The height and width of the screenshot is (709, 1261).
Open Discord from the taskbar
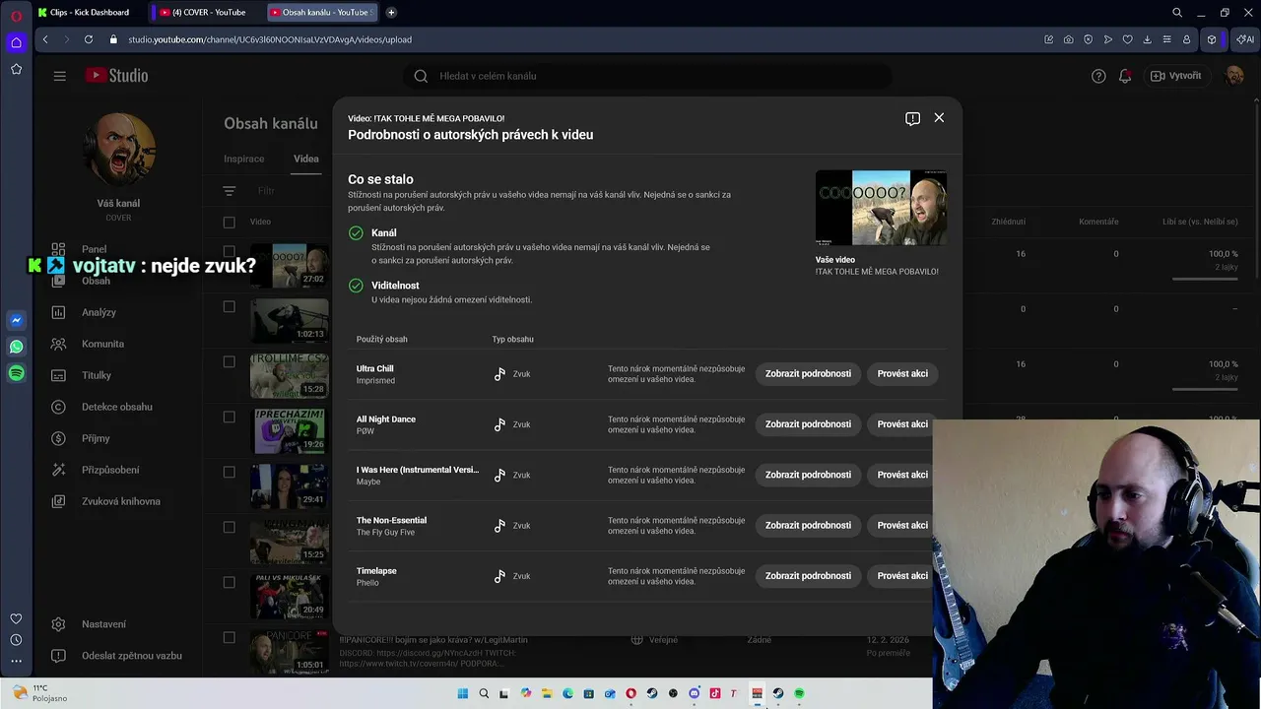[694, 693]
